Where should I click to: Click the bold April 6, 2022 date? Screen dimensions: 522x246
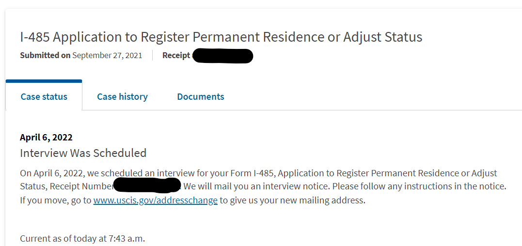click(46, 138)
